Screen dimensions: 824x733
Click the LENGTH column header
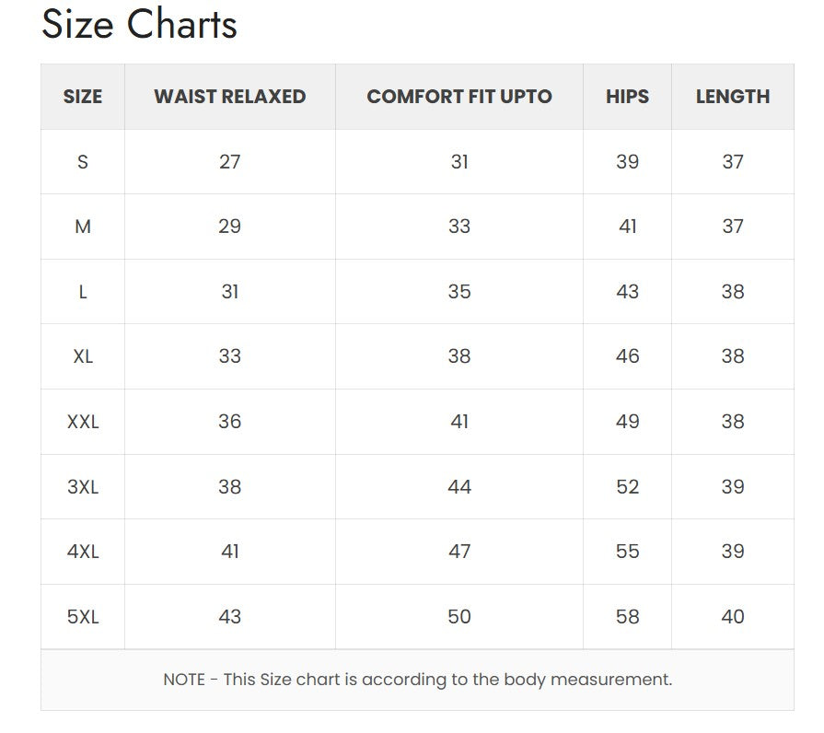click(x=733, y=97)
